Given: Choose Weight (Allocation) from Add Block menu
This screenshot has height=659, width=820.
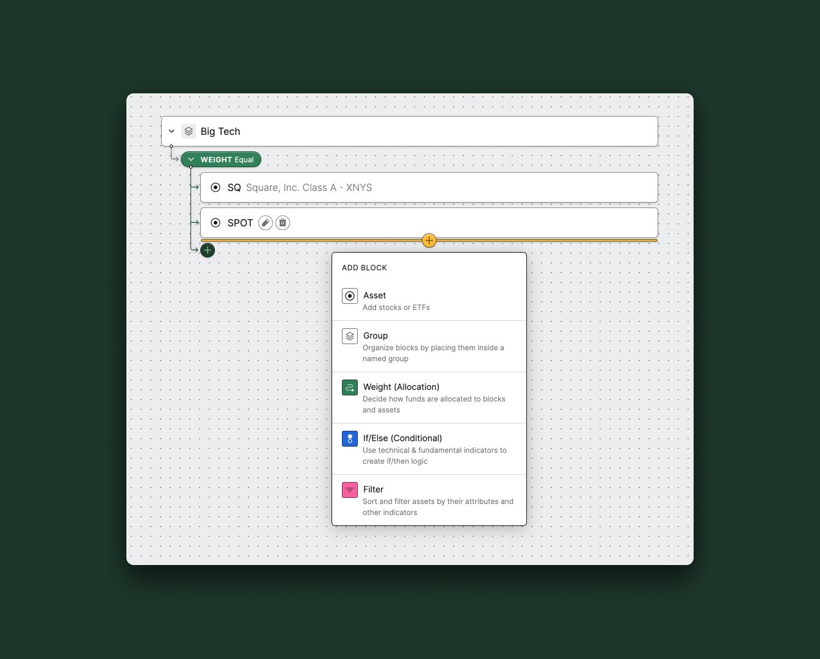Looking at the screenshot, I should pyautogui.click(x=429, y=398).
